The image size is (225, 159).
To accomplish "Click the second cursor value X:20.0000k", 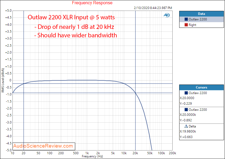I will click(188, 115).
